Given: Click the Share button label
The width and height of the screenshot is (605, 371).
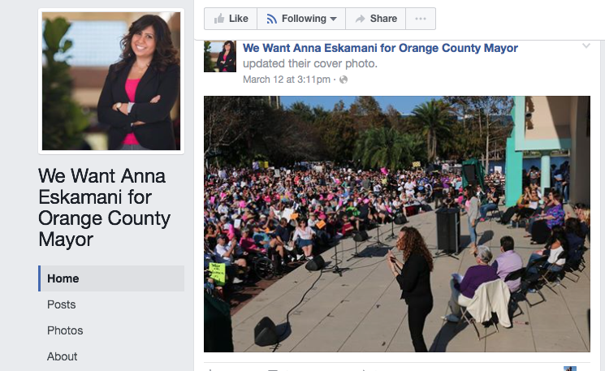Looking at the screenshot, I should tap(383, 19).
